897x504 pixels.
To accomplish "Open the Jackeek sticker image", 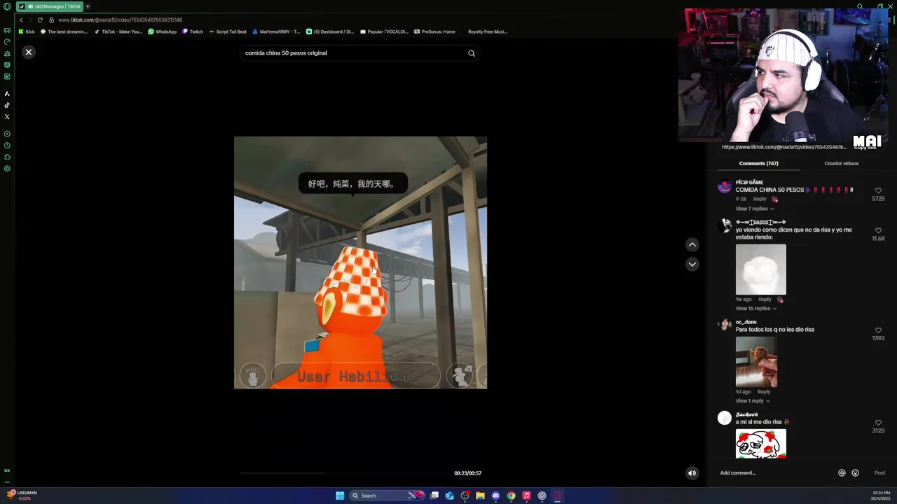I will click(x=761, y=444).
